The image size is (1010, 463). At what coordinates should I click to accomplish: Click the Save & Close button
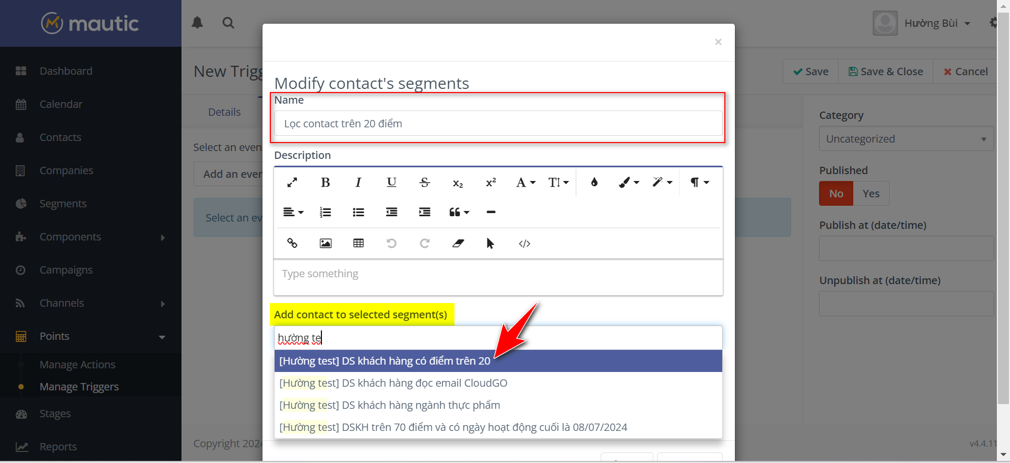click(885, 72)
